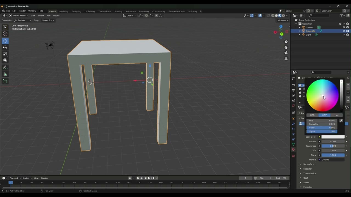Toggle Collection eye visibility

(x=344, y=24)
